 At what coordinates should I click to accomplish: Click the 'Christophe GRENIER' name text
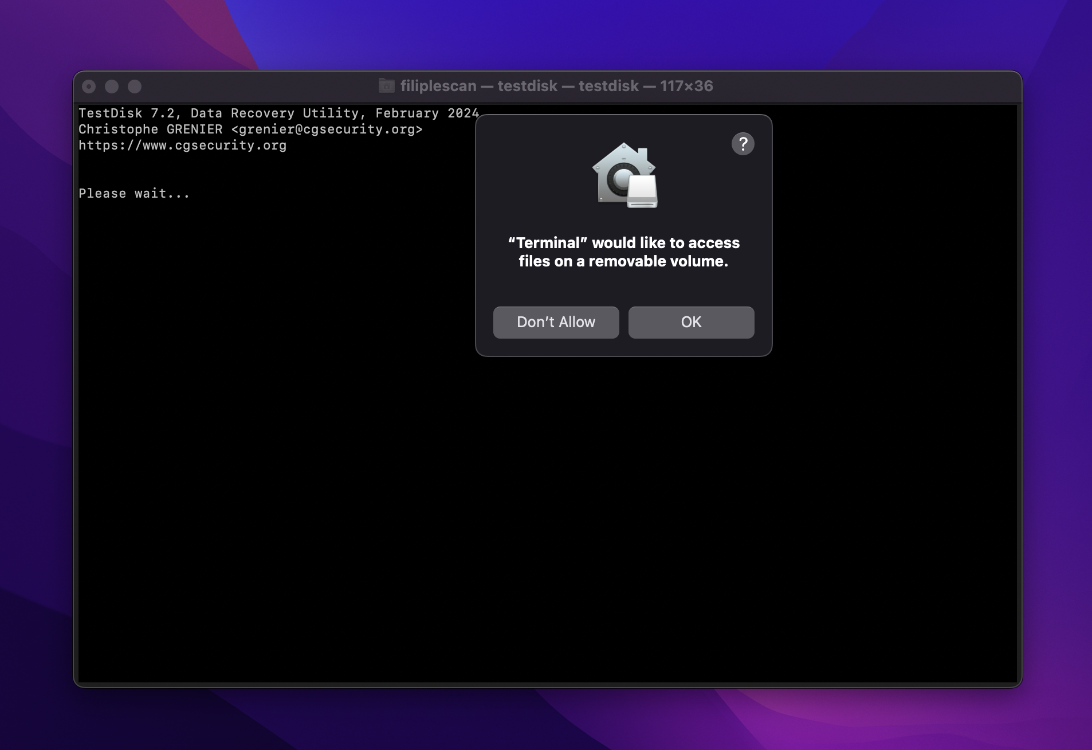point(150,129)
